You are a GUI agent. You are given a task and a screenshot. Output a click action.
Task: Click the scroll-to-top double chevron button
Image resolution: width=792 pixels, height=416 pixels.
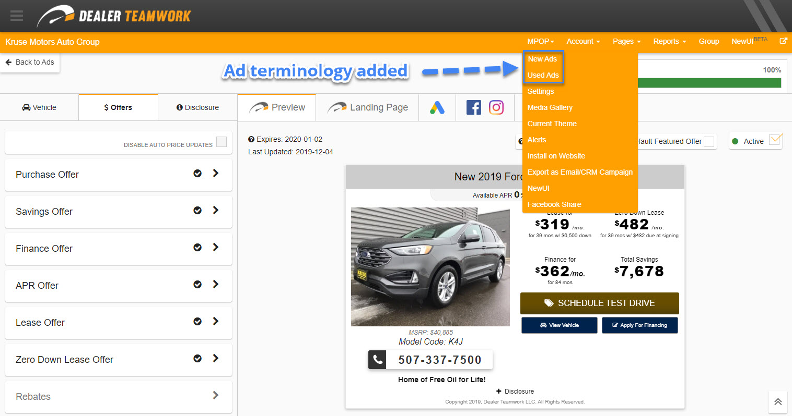pos(777,401)
